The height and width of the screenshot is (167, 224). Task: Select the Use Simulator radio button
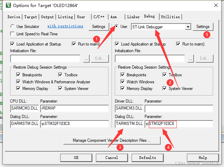(13, 26)
